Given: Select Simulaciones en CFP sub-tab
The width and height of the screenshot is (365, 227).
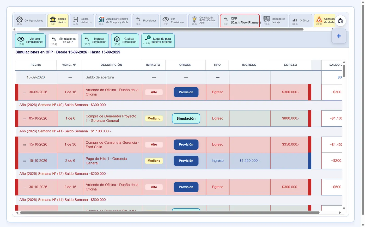Looking at the screenshot, I should pos(63,40).
